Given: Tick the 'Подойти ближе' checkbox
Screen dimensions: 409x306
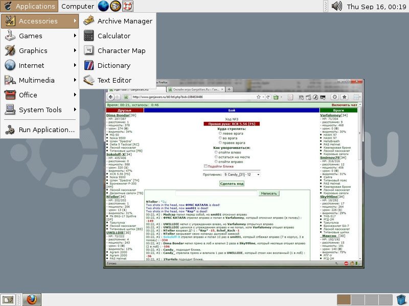Looking at the screenshot, I should (x=206, y=166).
